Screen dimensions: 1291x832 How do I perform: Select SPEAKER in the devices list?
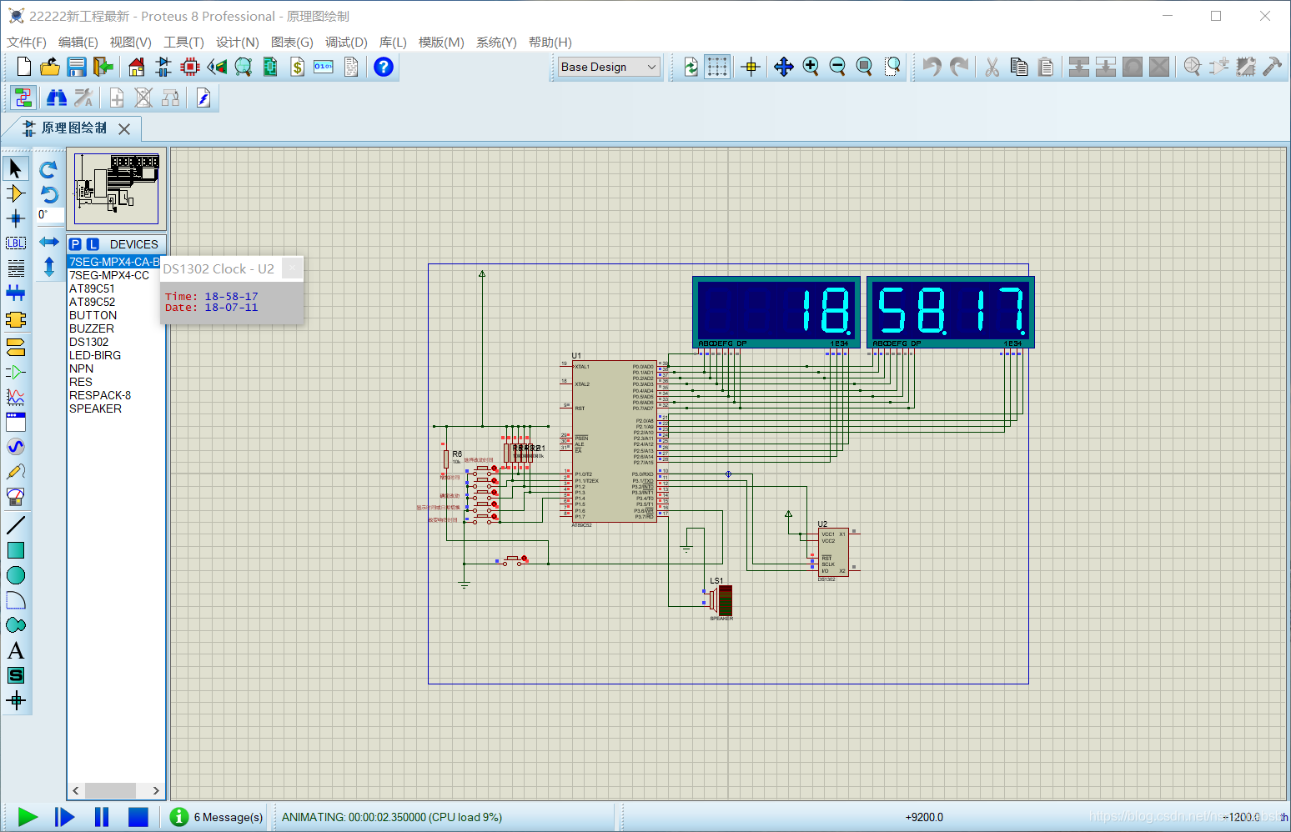96,408
